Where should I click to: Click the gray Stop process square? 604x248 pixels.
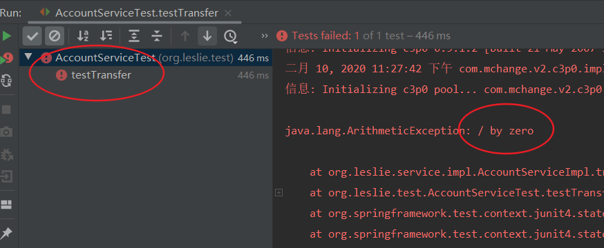pyautogui.click(x=6, y=110)
